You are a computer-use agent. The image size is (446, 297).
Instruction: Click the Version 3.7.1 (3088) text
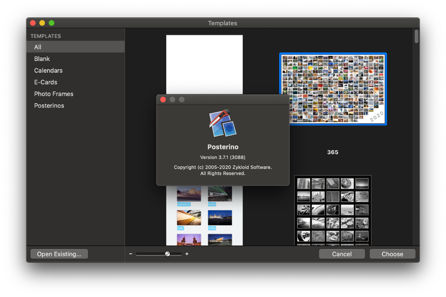tap(223, 157)
